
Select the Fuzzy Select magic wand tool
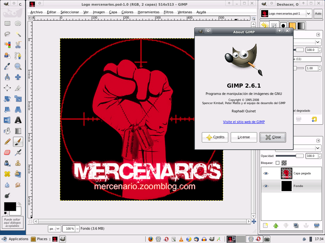click(18, 34)
